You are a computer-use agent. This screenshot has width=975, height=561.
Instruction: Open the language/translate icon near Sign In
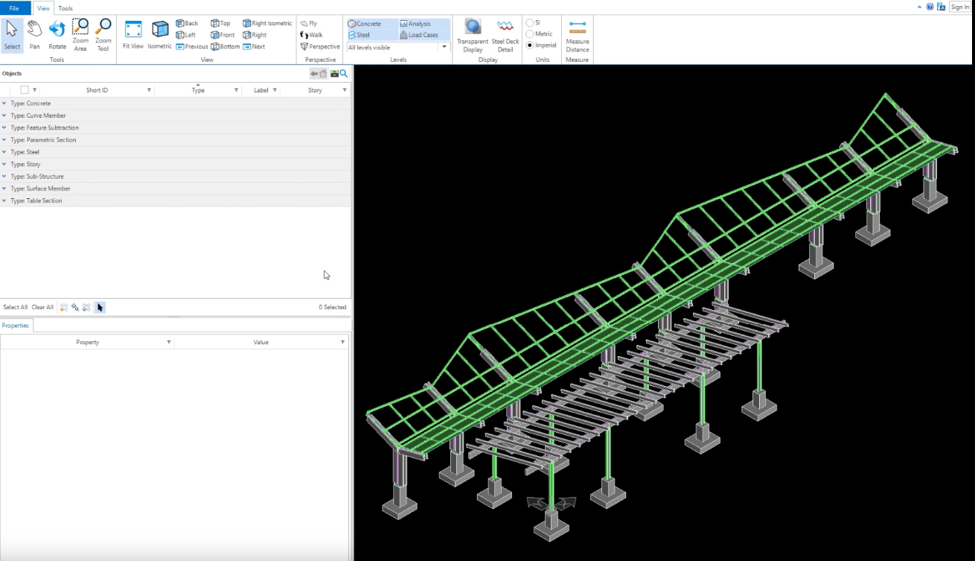tap(942, 7)
